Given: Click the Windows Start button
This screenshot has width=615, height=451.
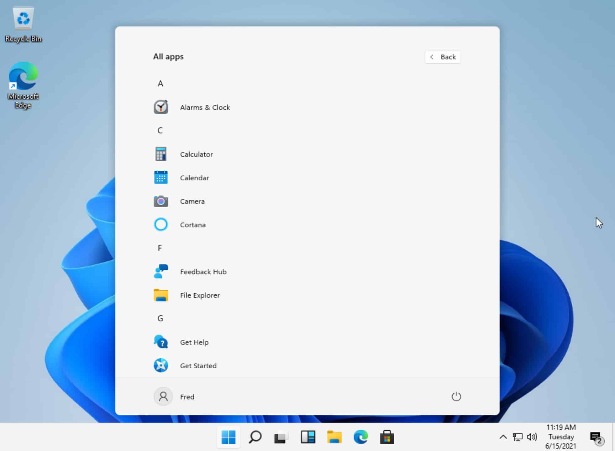Looking at the screenshot, I should (229, 437).
